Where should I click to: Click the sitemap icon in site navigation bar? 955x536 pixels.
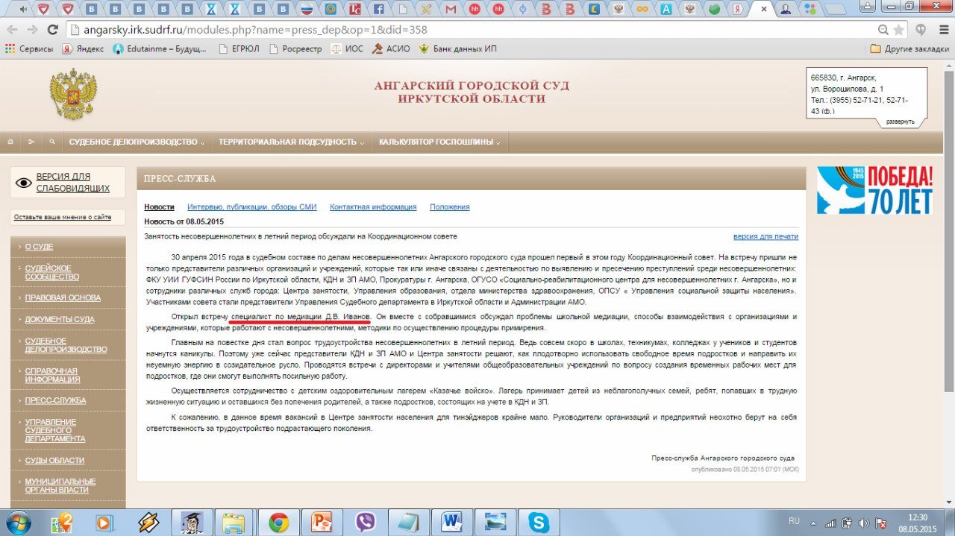pos(31,142)
